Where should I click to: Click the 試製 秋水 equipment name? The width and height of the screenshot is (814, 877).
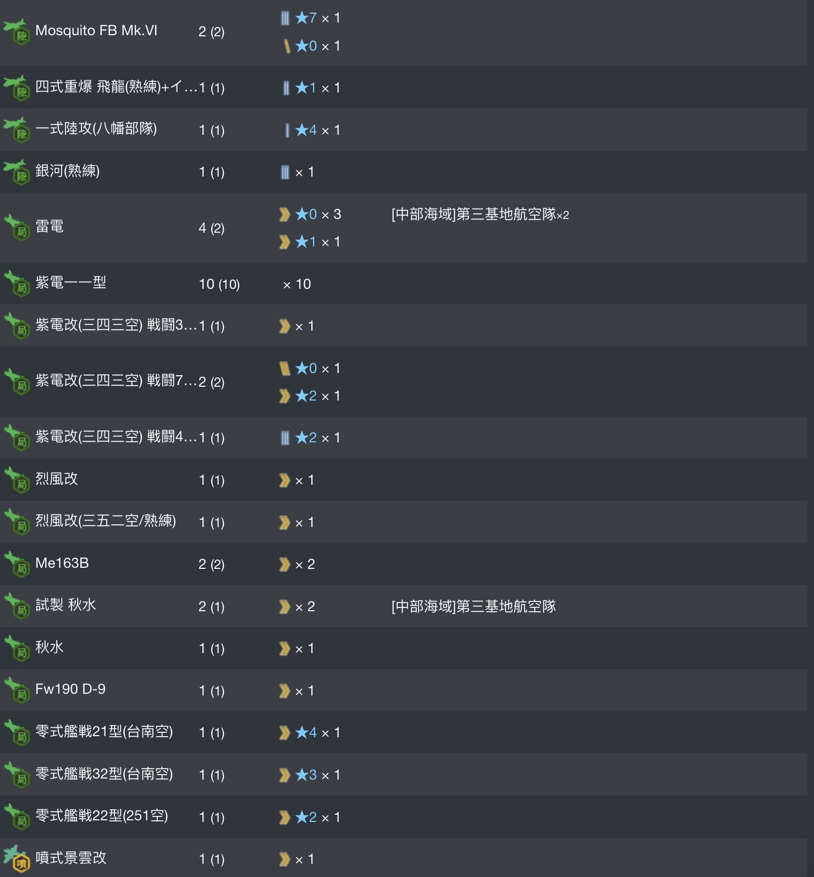coord(65,605)
